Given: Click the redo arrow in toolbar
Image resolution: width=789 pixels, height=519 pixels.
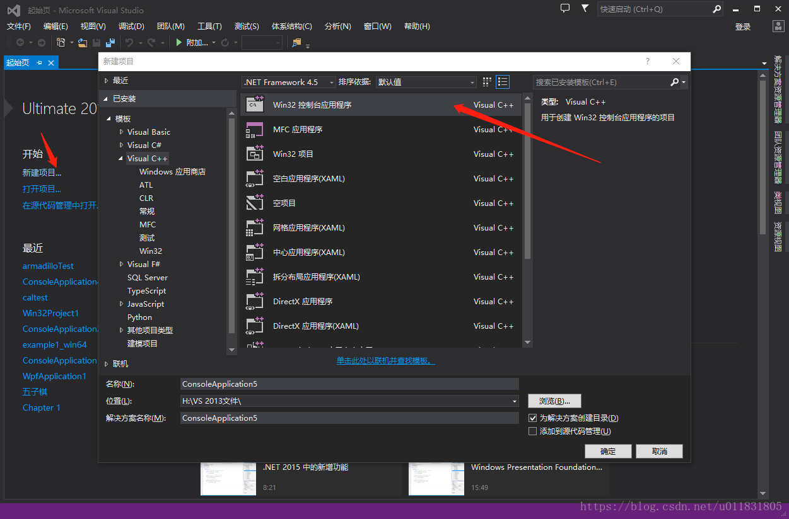Looking at the screenshot, I should (151, 42).
